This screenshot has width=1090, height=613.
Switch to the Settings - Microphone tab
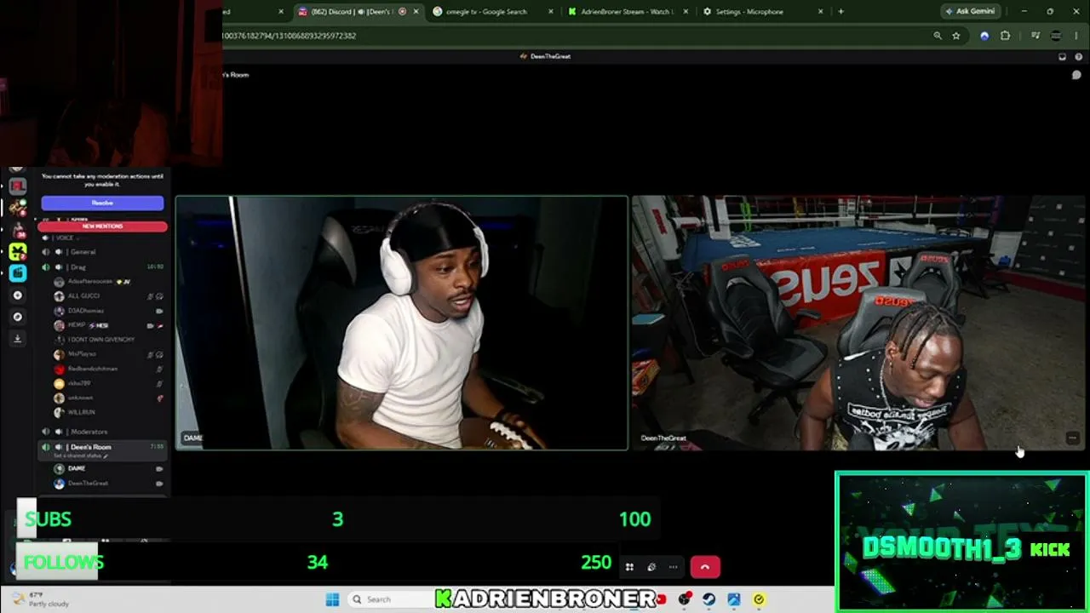[x=762, y=12]
